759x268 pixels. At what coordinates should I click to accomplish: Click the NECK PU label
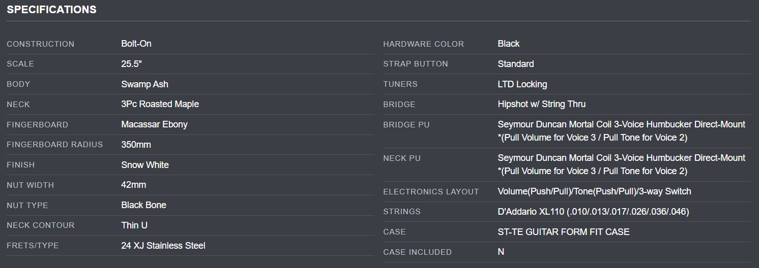click(402, 158)
